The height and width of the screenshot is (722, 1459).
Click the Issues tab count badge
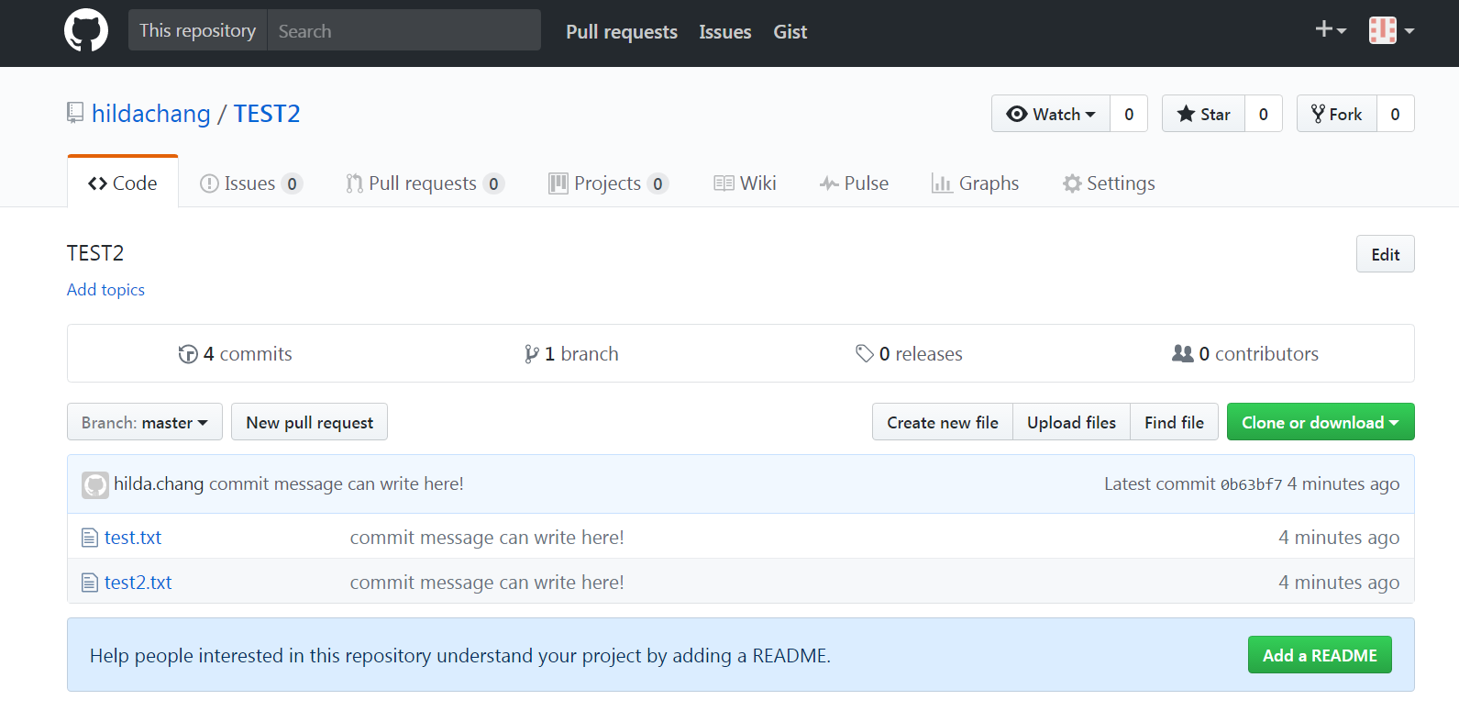[x=292, y=183]
